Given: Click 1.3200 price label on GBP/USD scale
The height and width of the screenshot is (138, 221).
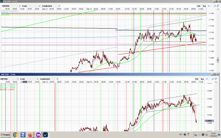Looking at the screenshot, I should [x=209, y=107].
